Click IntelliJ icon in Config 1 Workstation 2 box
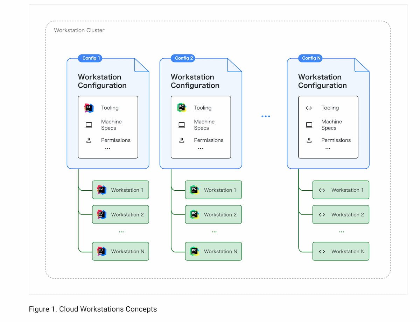Viewport: 420px width, 322px height. (x=101, y=214)
